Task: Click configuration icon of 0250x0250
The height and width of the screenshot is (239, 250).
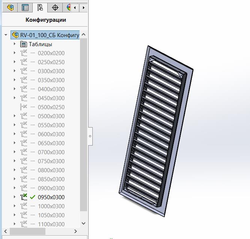Action: (x=24, y=62)
